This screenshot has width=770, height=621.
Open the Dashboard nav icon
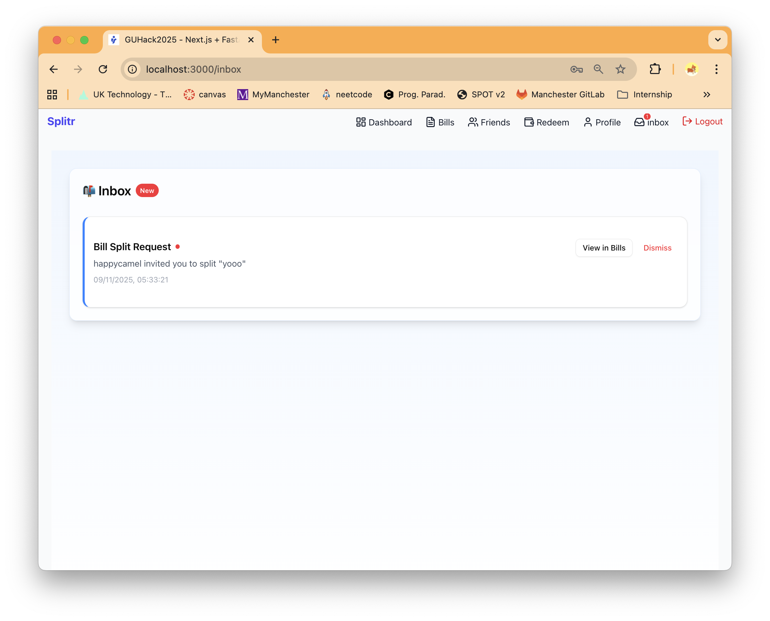tap(361, 122)
